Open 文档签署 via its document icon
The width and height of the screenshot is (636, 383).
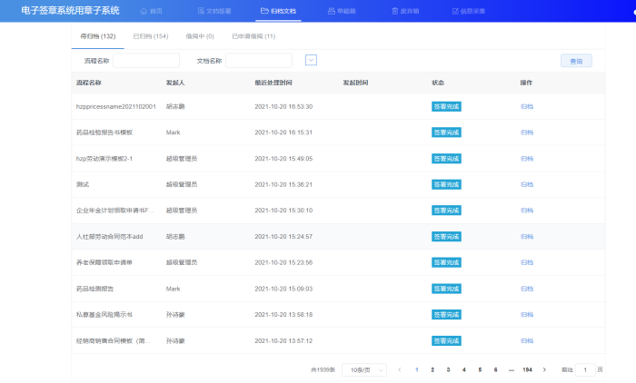tap(201, 11)
